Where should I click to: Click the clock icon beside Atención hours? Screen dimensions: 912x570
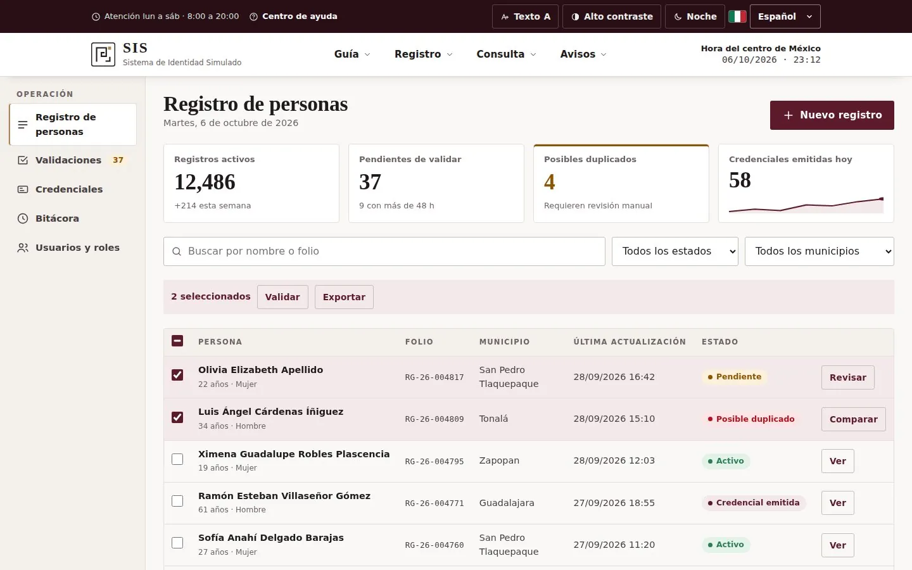pyautogui.click(x=96, y=16)
